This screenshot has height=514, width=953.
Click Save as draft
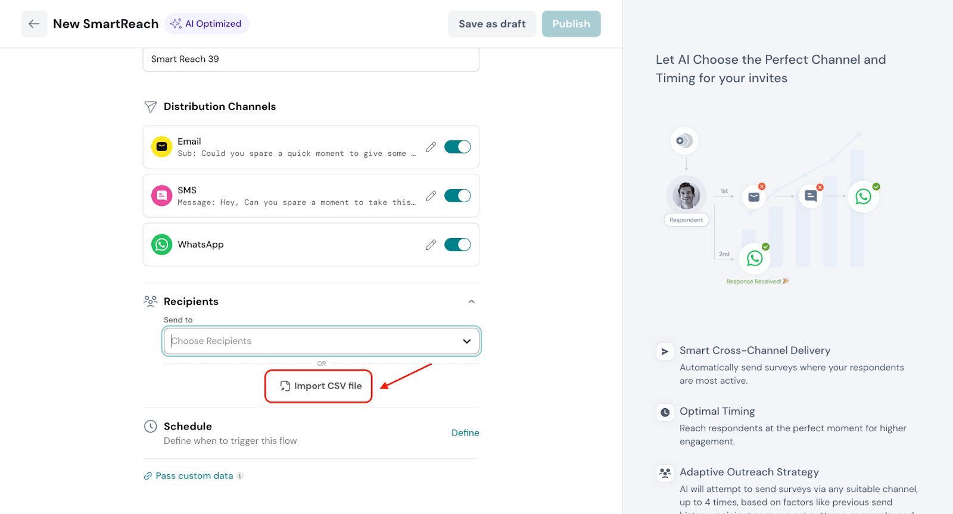(492, 24)
